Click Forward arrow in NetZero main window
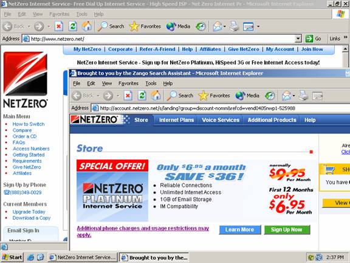 [x=39, y=26]
